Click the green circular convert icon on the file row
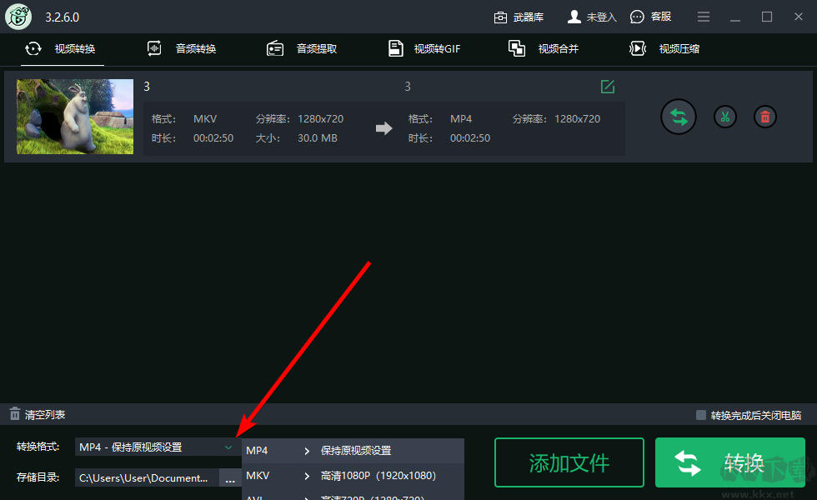The width and height of the screenshot is (817, 500). coord(678,117)
